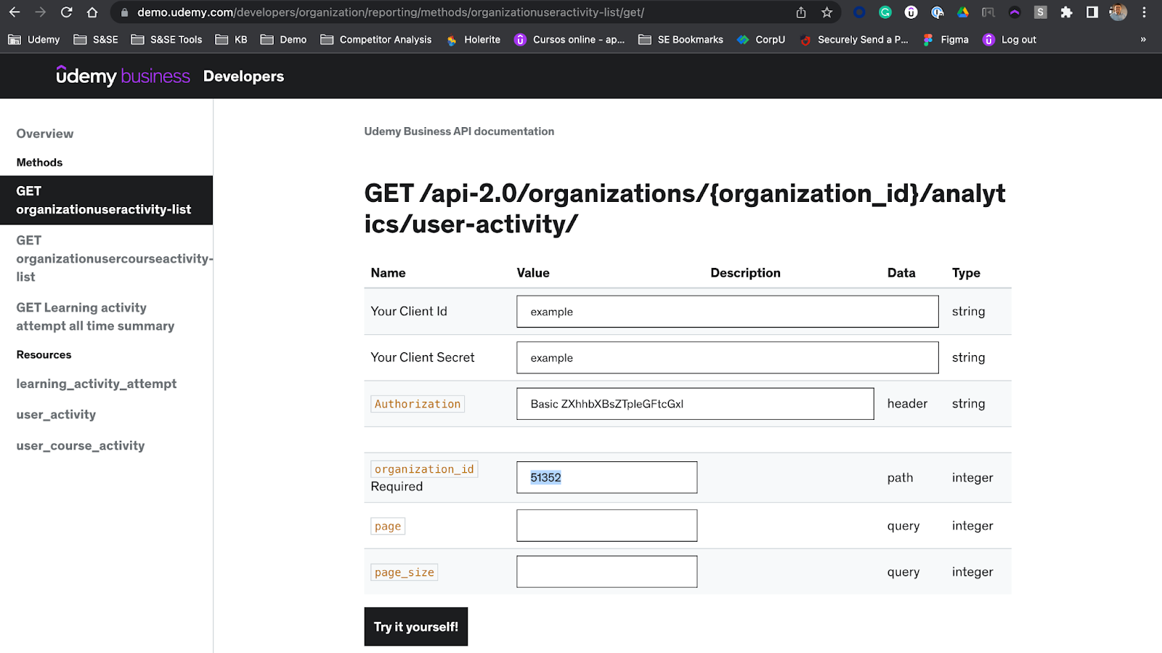Show hidden bookmarks with the double chevron
Image resolution: width=1162 pixels, height=653 pixels.
click(x=1143, y=40)
